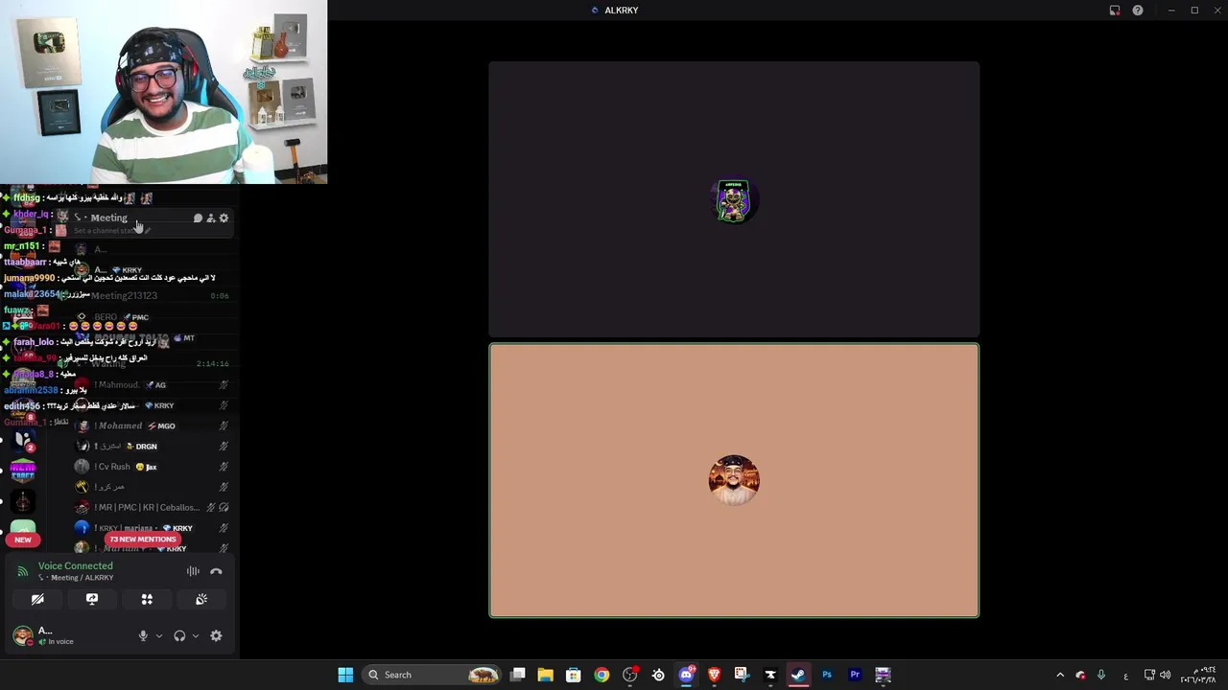
Task: Open Meeting / ALKRKY channel link
Action: coord(76,578)
